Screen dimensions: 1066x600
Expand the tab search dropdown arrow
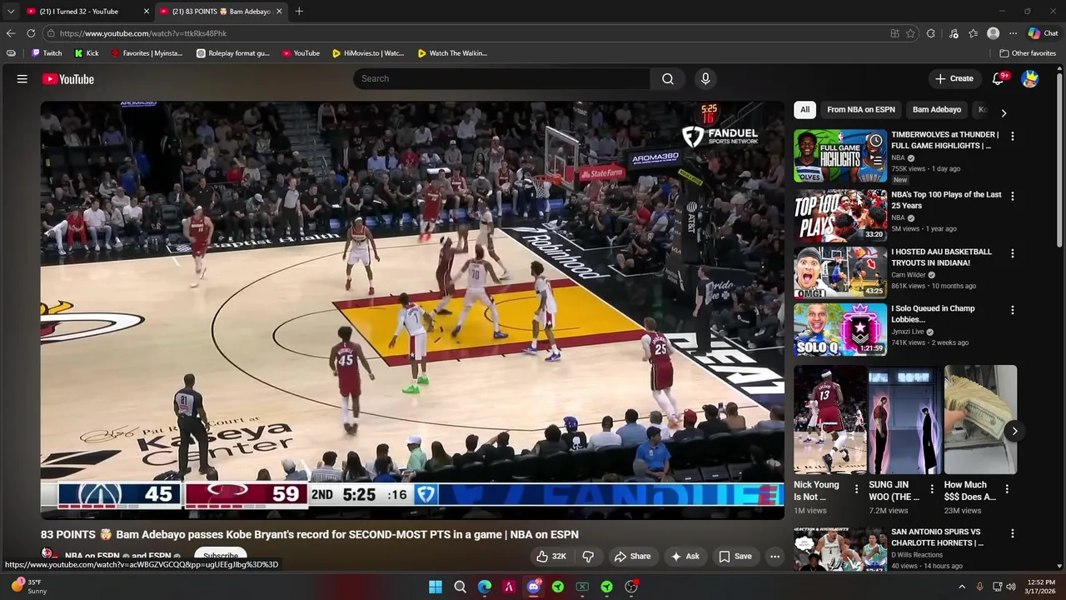coord(11,11)
